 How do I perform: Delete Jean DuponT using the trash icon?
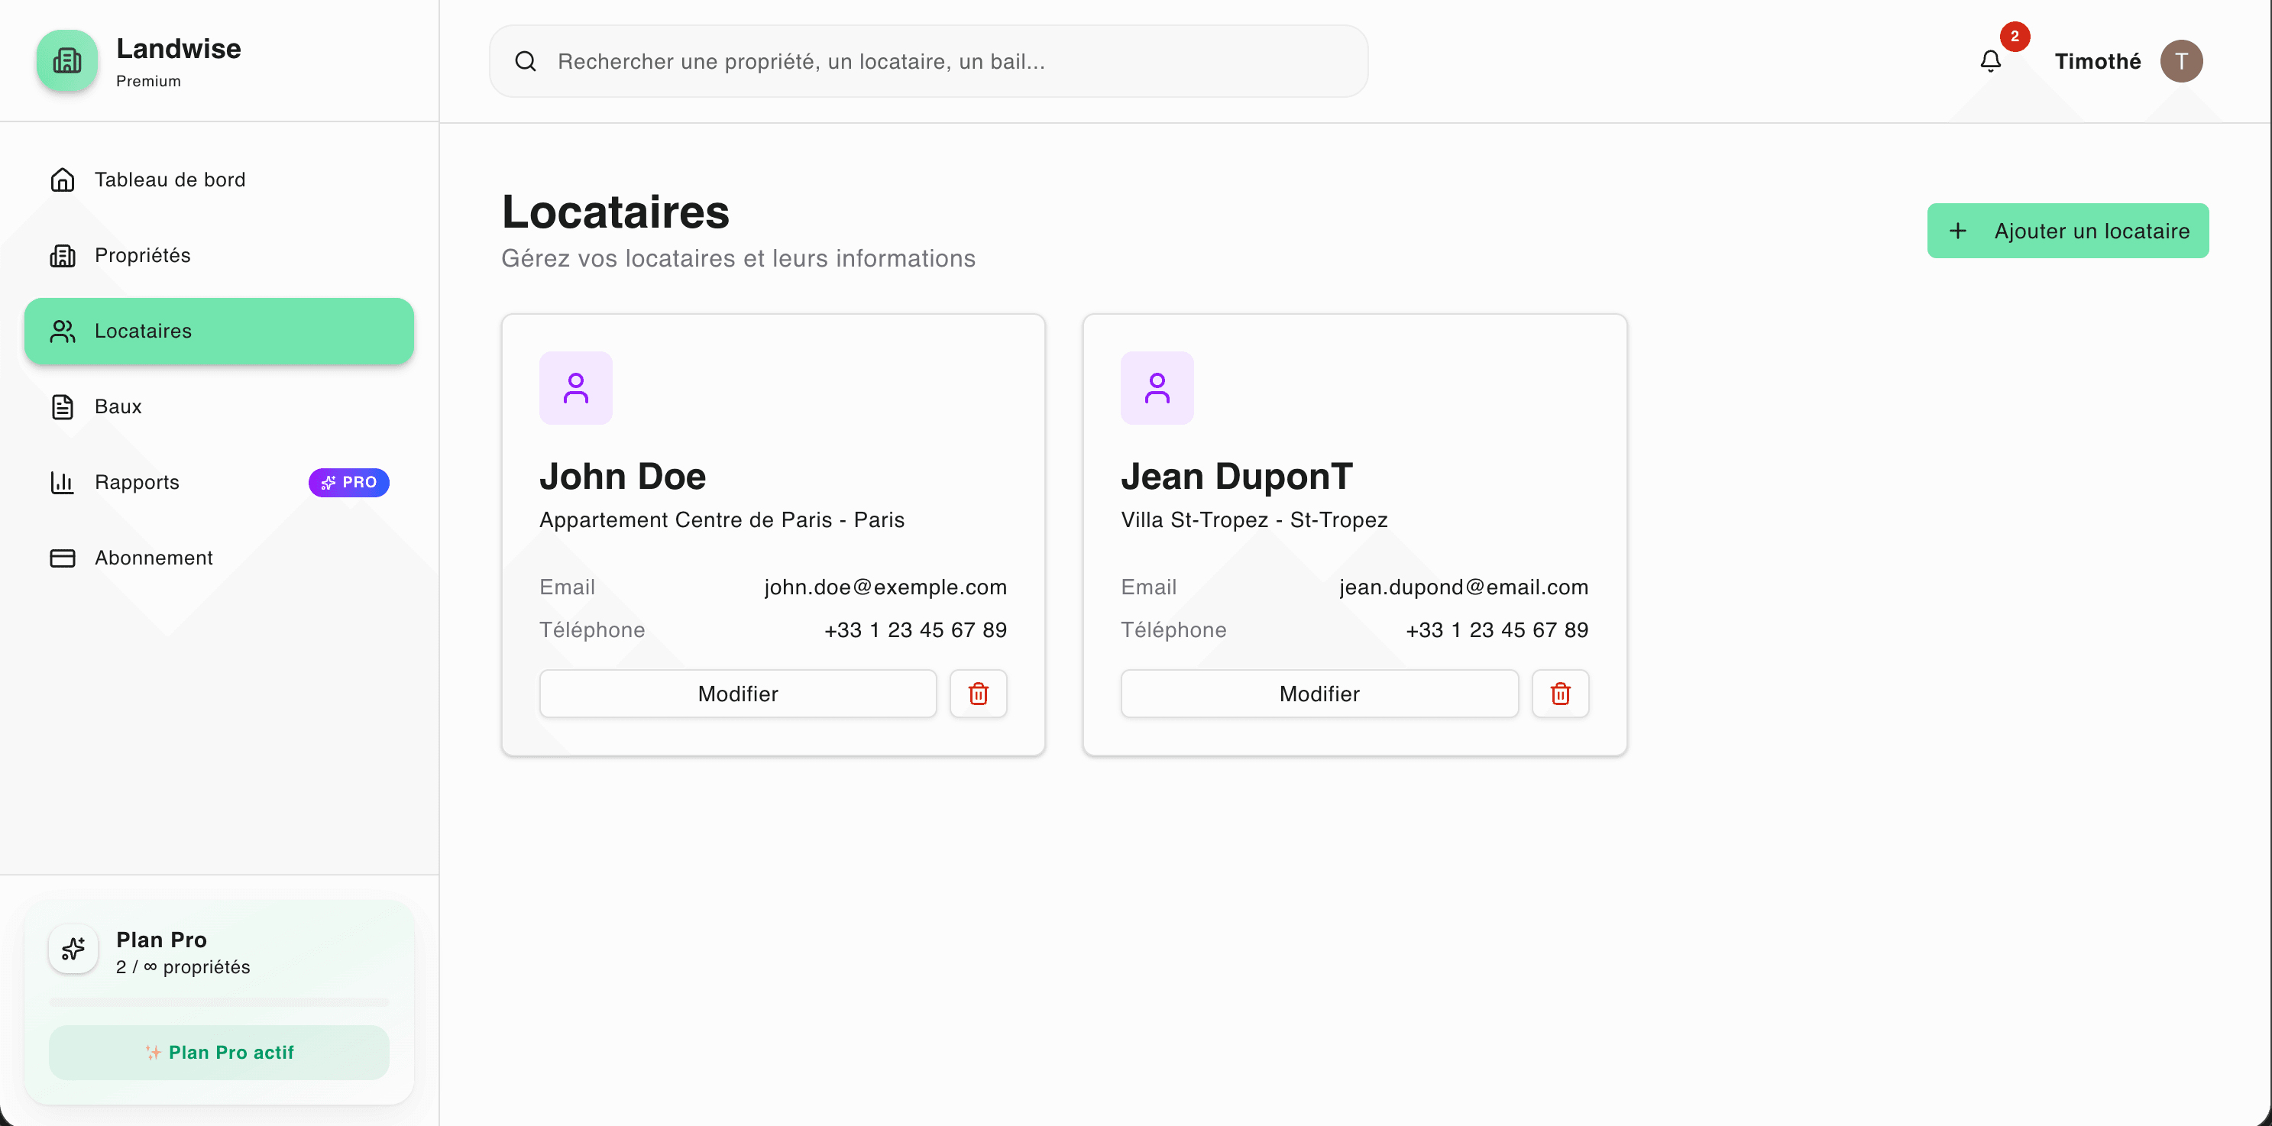1559,693
